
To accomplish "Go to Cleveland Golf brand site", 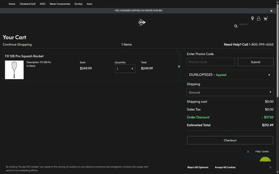I will [27, 4].
